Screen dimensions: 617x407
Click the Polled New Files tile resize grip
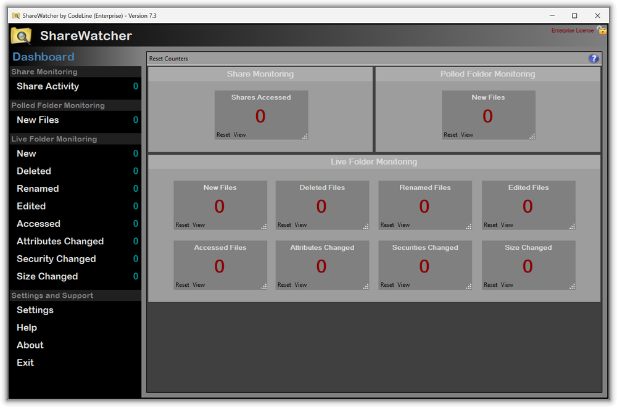(532, 136)
